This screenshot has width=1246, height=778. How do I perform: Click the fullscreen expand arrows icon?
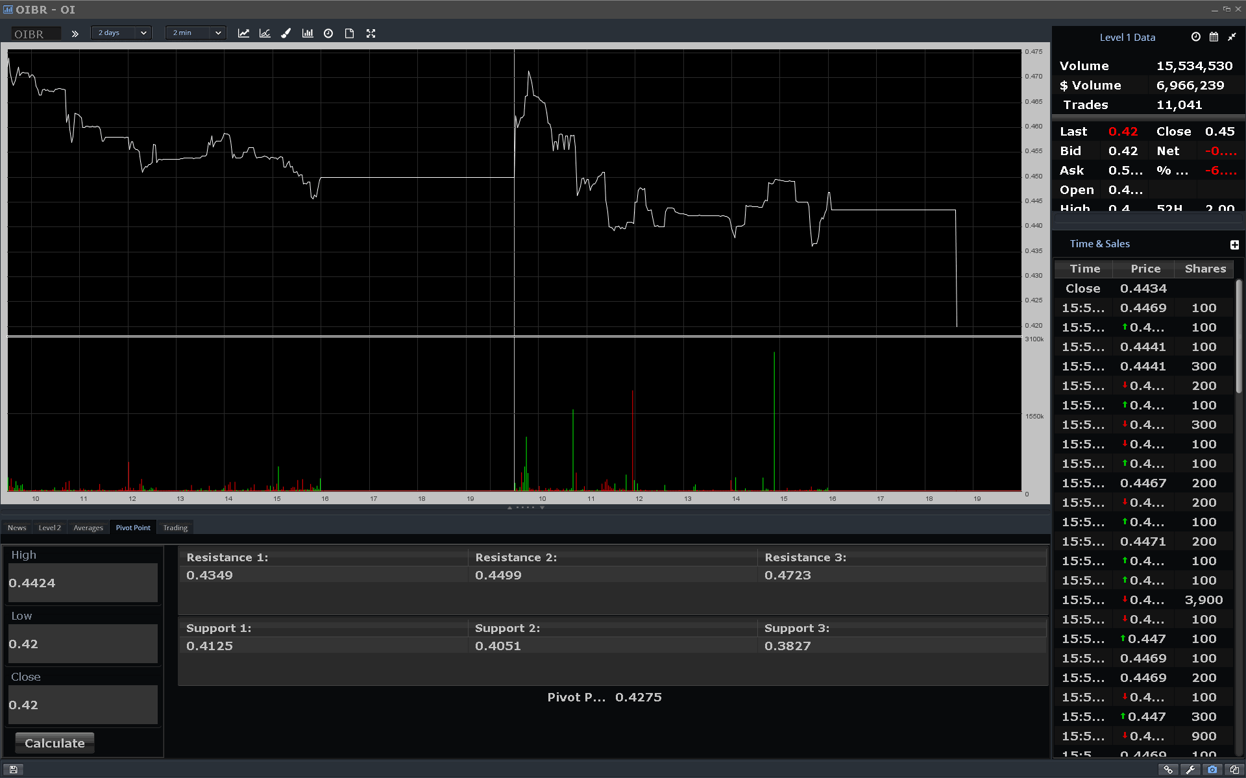[x=371, y=33]
